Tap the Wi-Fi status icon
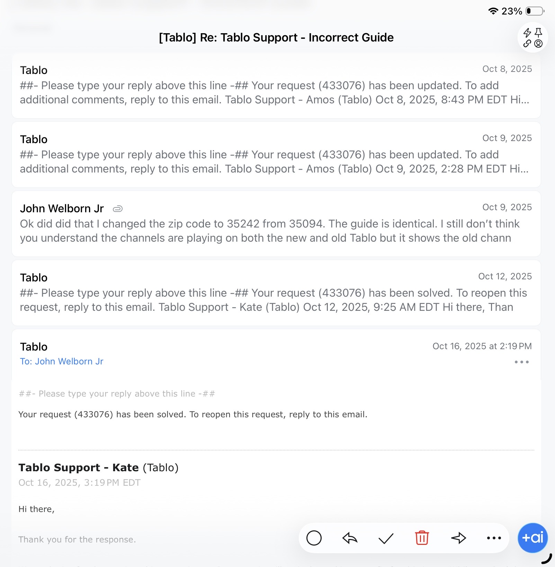The image size is (555, 567). [493, 11]
